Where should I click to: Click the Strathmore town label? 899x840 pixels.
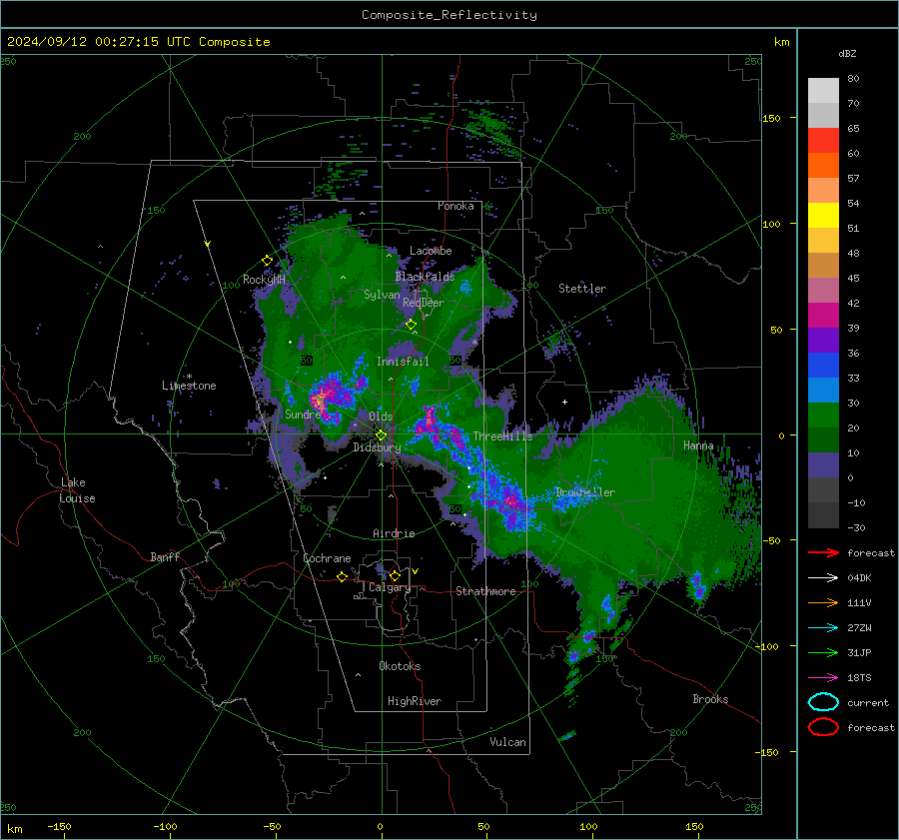(x=485, y=591)
